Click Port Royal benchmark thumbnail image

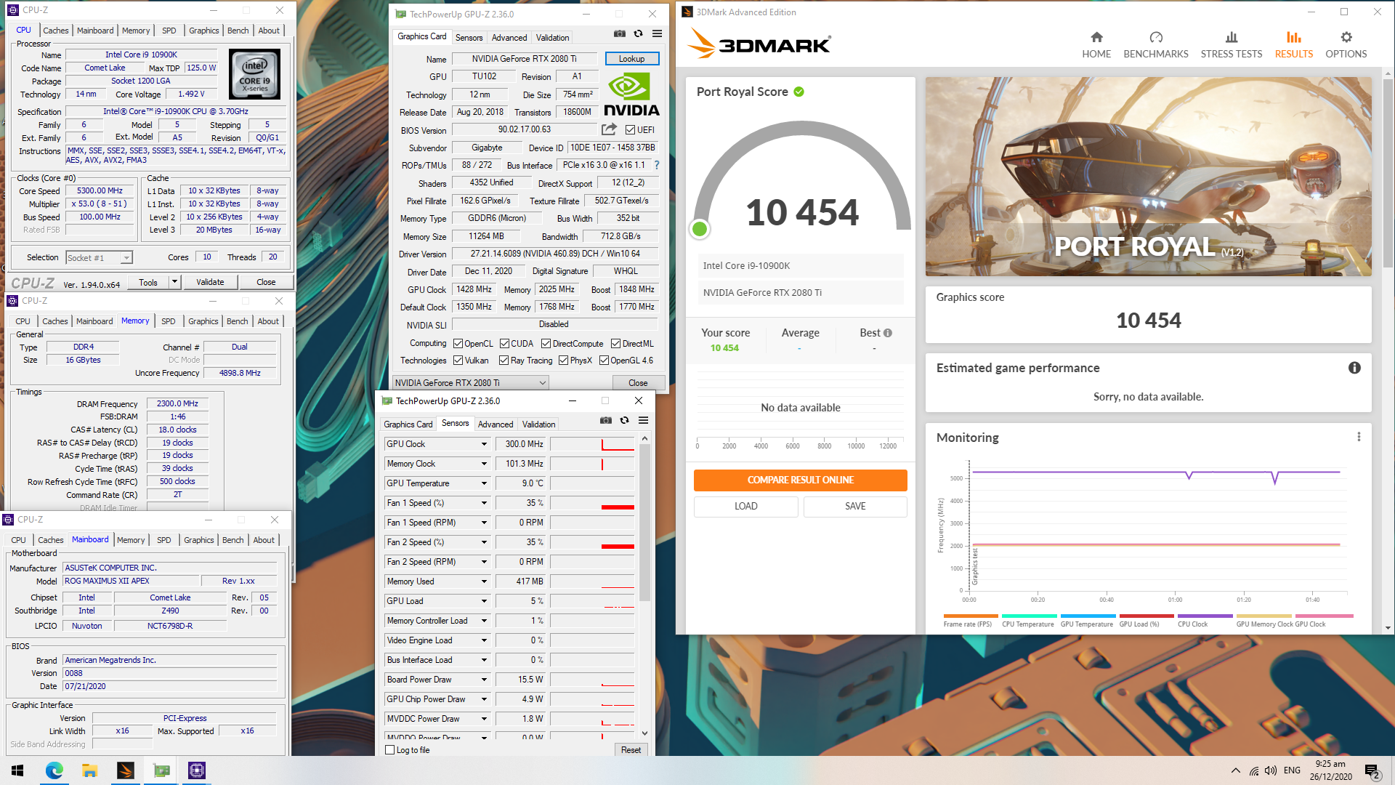(1148, 177)
